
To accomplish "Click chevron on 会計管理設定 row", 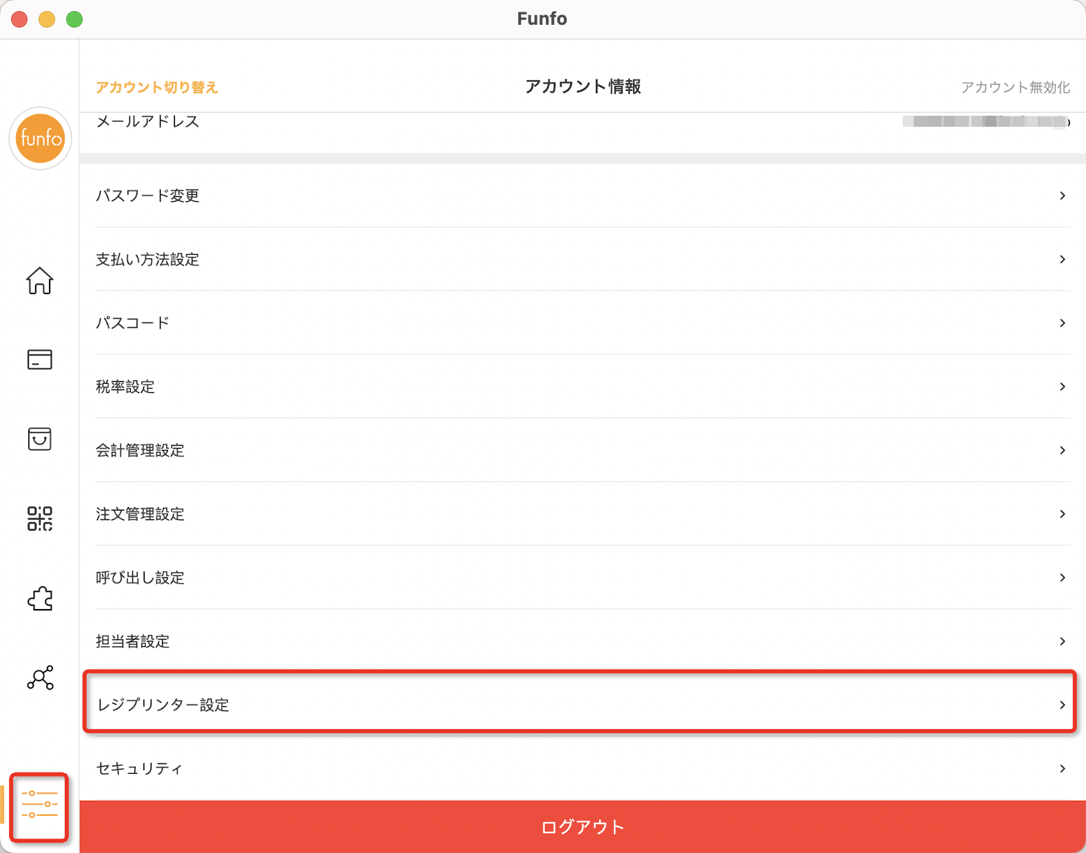I will coord(1063,450).
